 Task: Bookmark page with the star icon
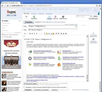pyautogui.click(x=97, y=6)
